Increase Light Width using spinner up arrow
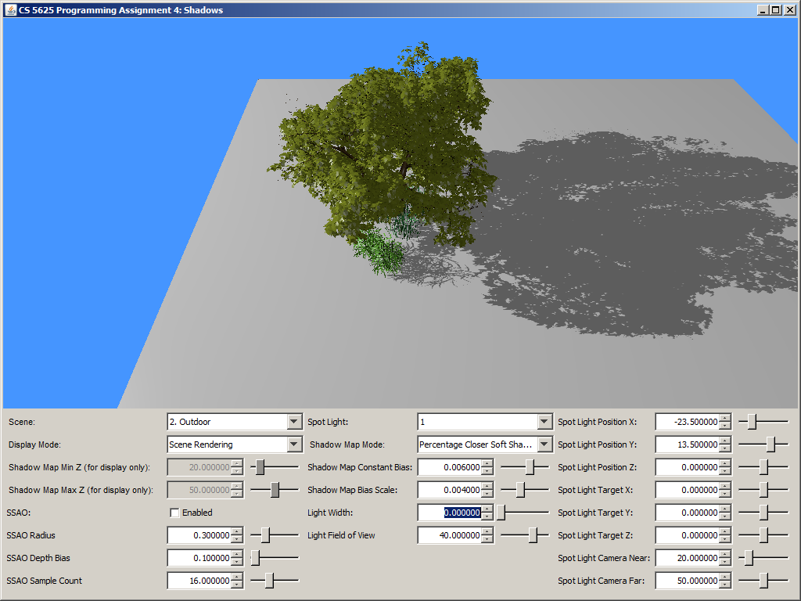This screenshot has width=801, height=601. click(488, 509)
